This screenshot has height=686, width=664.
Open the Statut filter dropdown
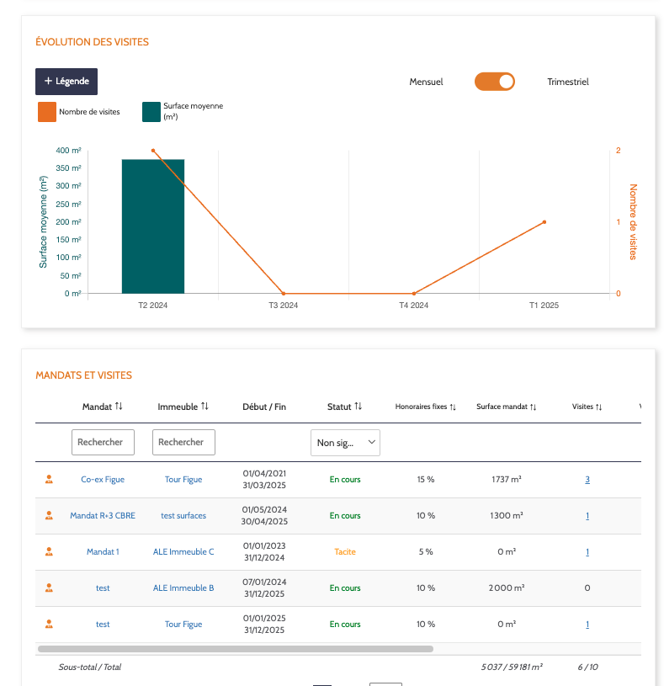coord(345,442)
